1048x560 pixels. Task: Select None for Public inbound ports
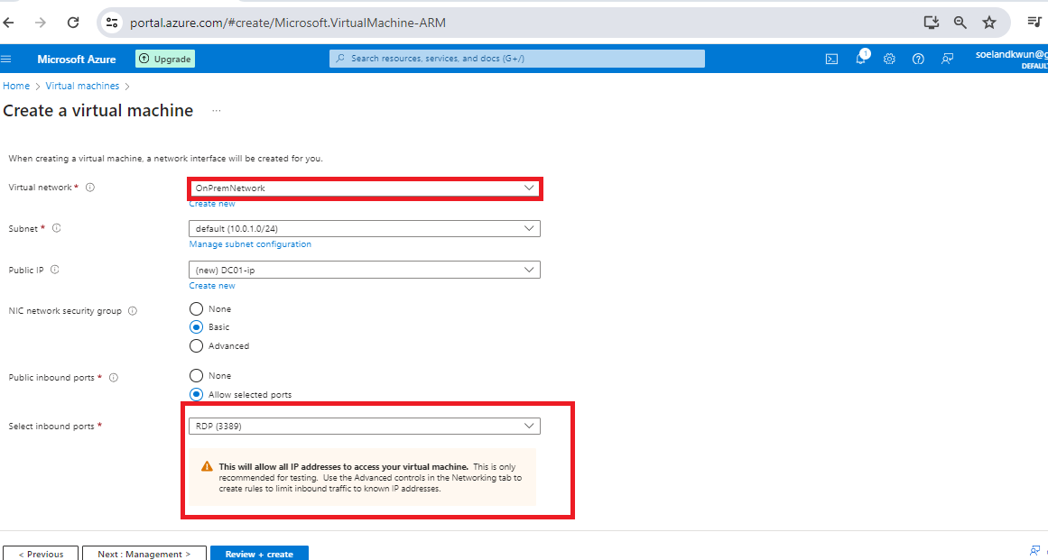[x=196, y=375]
